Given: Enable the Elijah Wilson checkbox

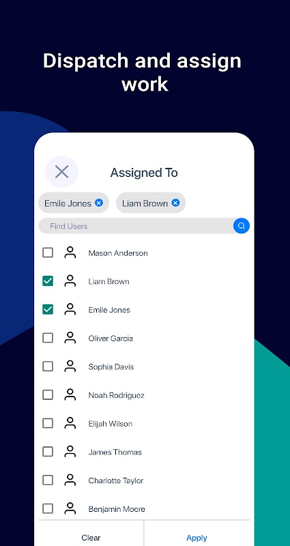Looking at the screenshot, I should tap(48, 423).
